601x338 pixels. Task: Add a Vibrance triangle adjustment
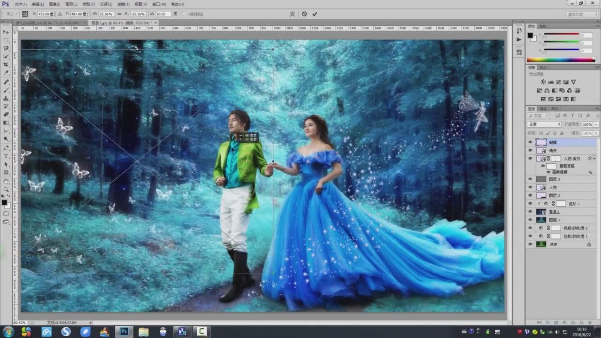click(x=573, y=82)
